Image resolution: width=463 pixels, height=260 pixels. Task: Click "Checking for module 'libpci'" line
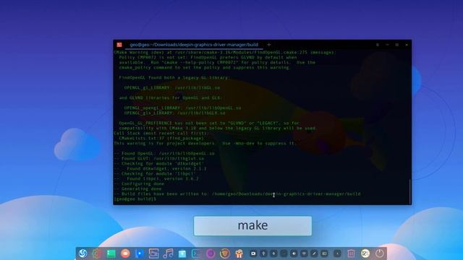pos(155,173)
